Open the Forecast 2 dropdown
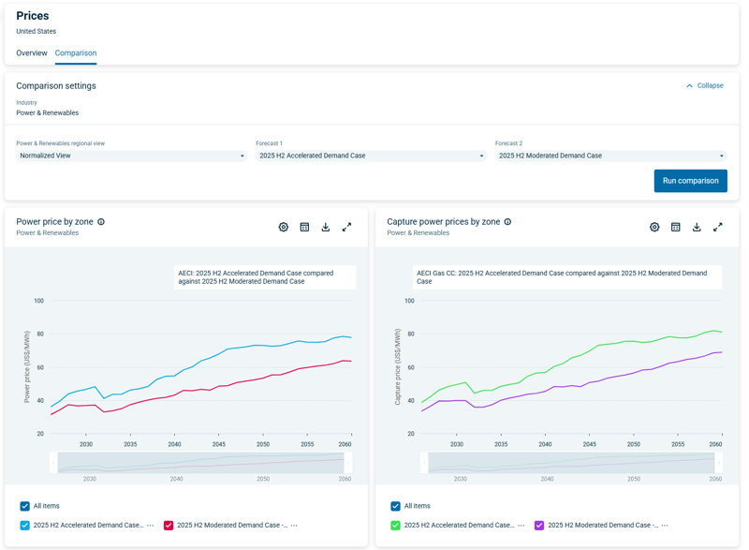The image size is (749, 550). point(610,156)
